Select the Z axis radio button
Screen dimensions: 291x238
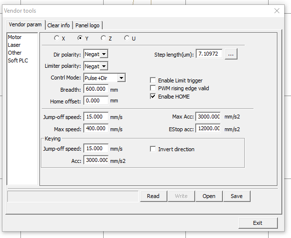tap(103, 38)
